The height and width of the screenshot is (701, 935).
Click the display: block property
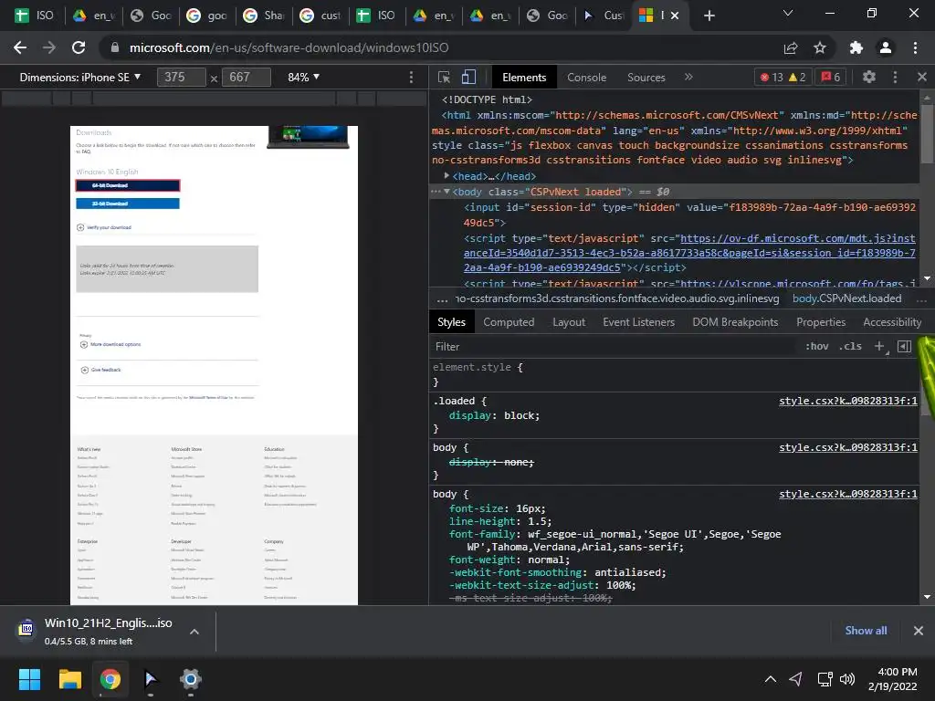coord(494,415)
